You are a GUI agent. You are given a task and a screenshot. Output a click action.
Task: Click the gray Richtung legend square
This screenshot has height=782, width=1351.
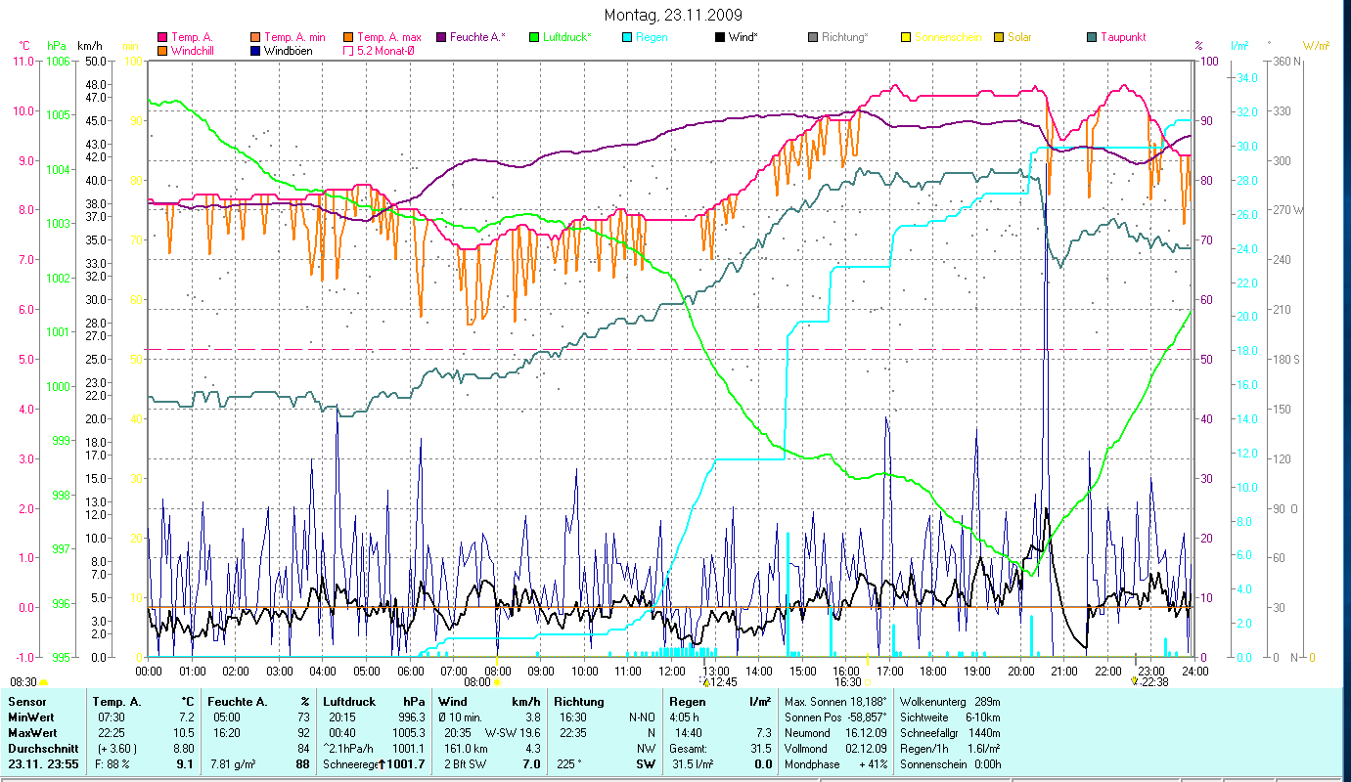(813, 37)
